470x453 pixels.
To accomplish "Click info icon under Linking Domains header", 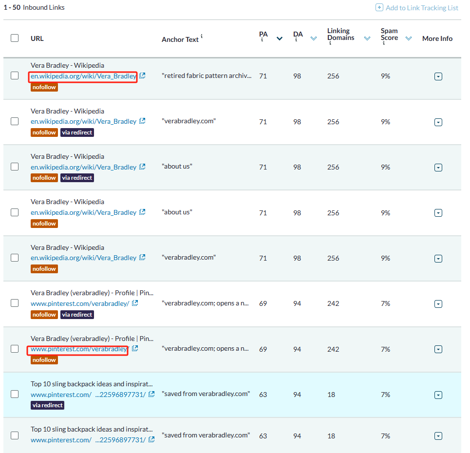I will point(330,44).
